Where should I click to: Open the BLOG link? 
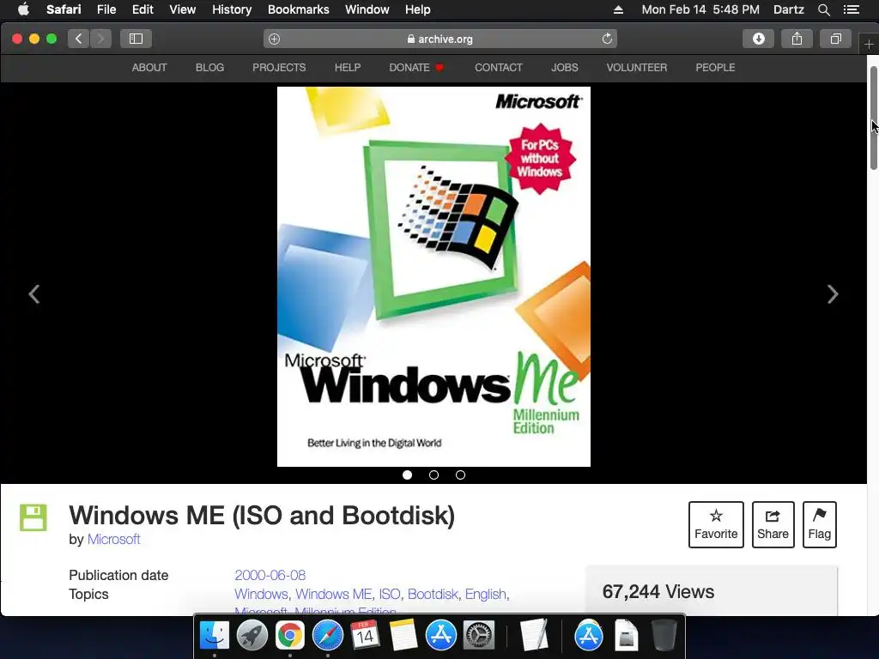(209, 67)
